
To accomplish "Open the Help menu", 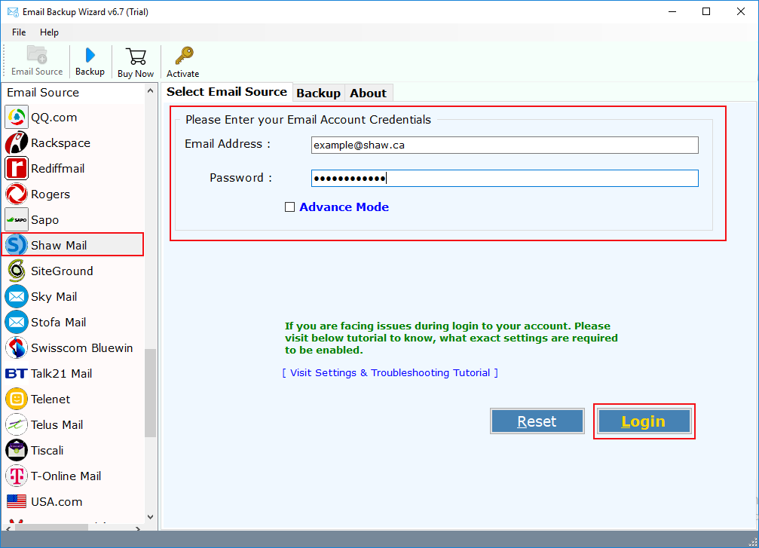I will click(49, 32).
